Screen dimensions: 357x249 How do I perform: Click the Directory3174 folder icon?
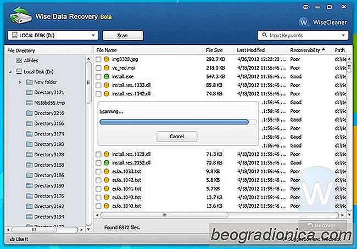point(29,134)
